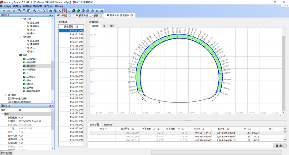Select chainage row 116,379.993
The image size is (289, 155).
point(71,140)
